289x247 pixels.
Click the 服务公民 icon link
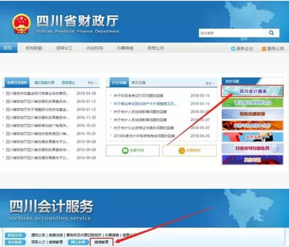[x=273, y=49]
